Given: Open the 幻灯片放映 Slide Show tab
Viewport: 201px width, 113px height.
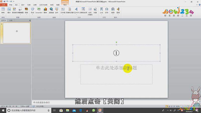Looking at the screenshot, I should [43, 5].
